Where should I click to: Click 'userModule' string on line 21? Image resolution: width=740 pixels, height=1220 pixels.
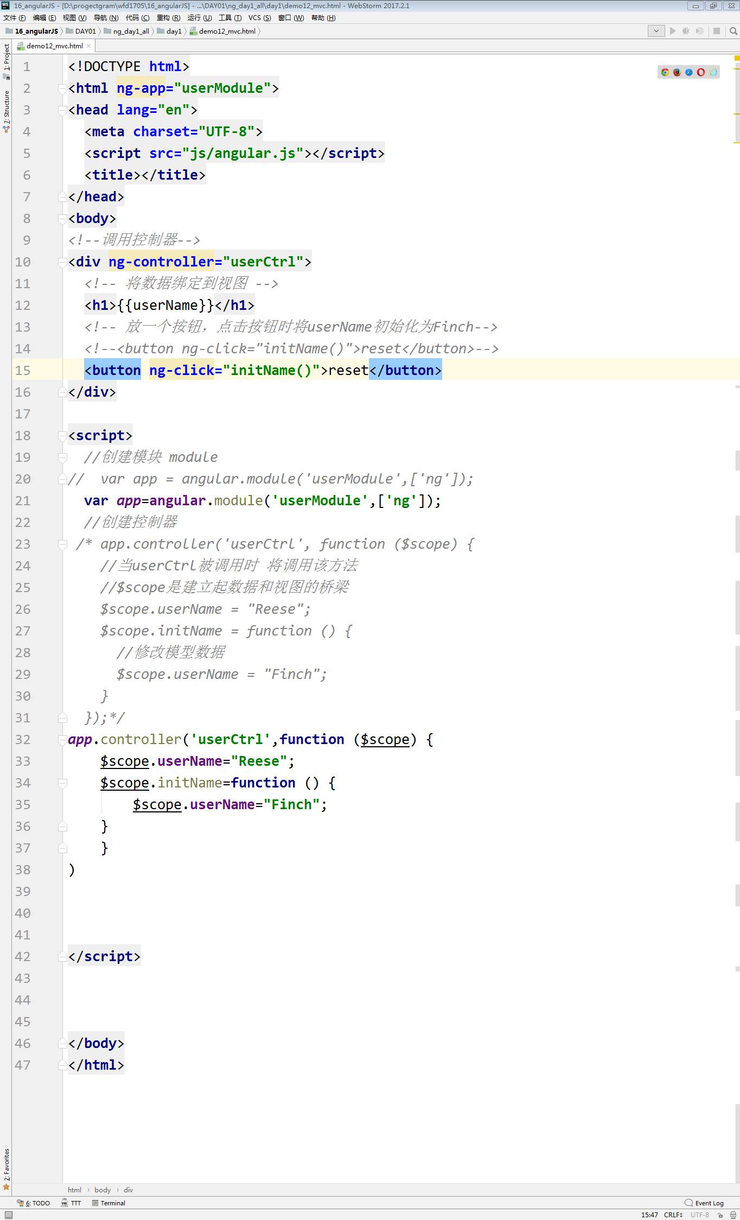coord(320,500)
